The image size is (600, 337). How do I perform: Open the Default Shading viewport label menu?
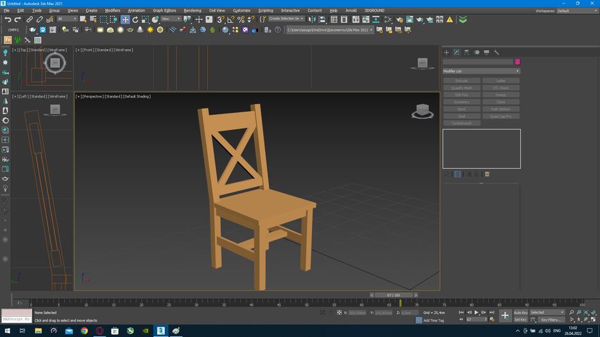137,96
